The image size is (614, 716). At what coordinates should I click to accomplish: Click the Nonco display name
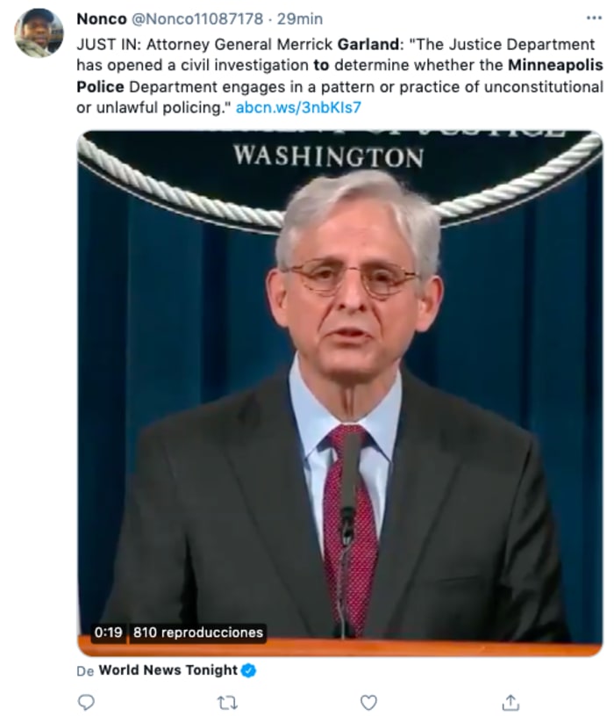101,18
